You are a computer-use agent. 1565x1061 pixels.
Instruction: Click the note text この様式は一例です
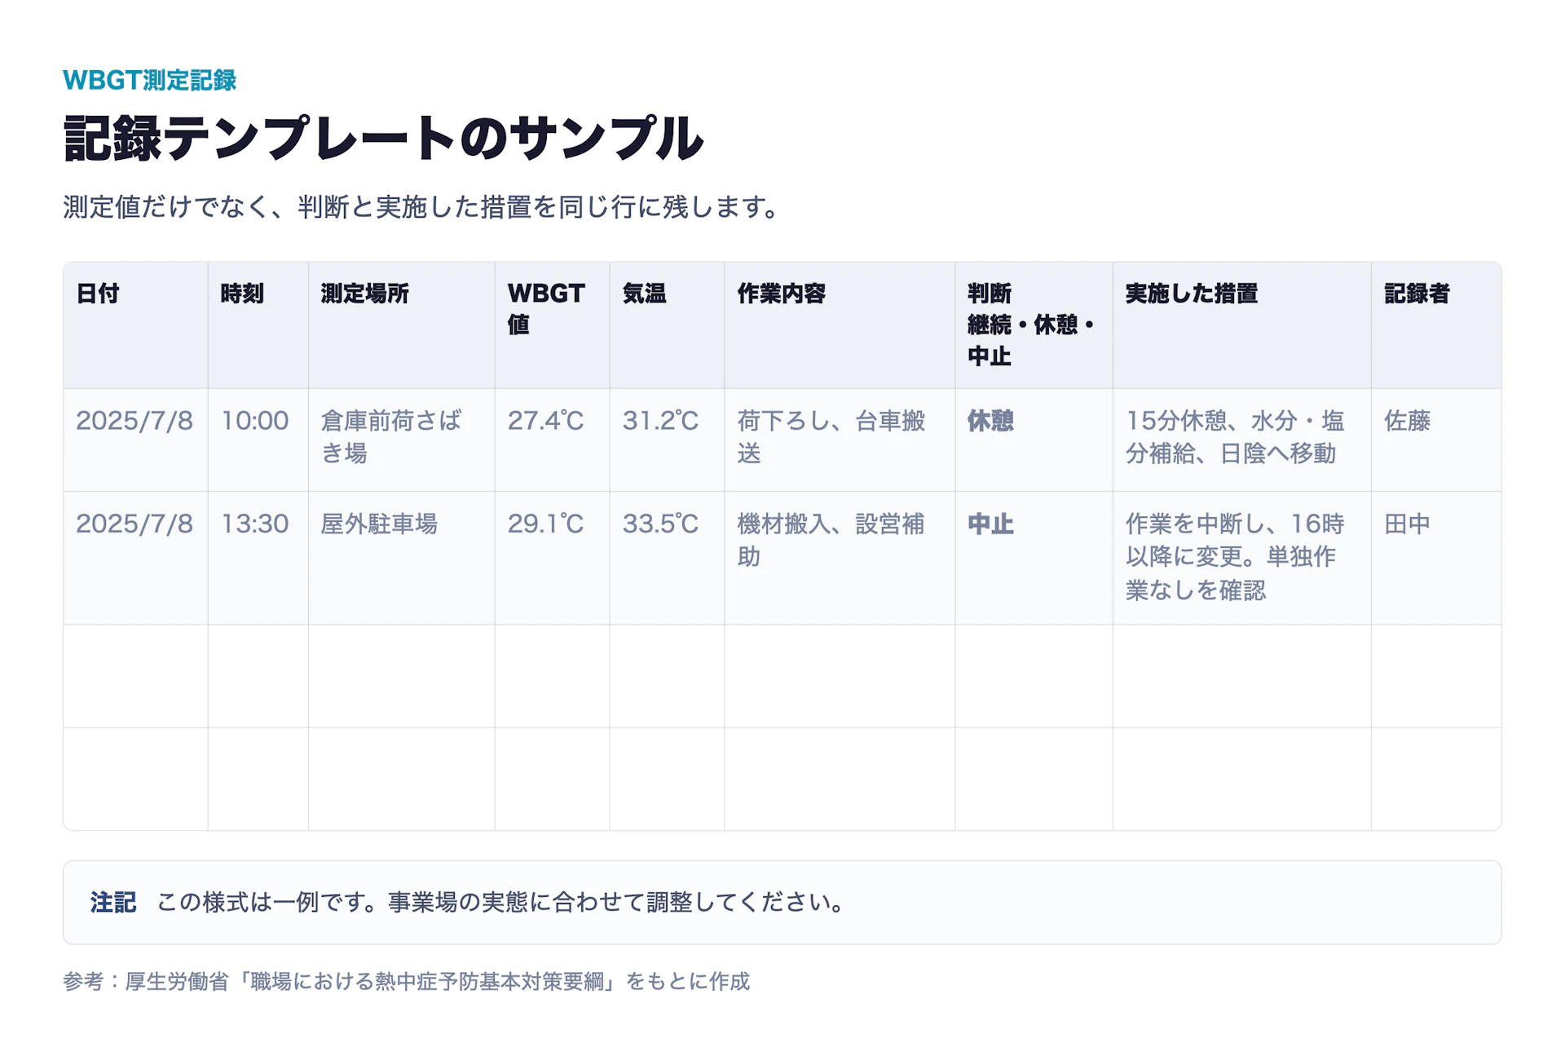click(x=502, y=903)
